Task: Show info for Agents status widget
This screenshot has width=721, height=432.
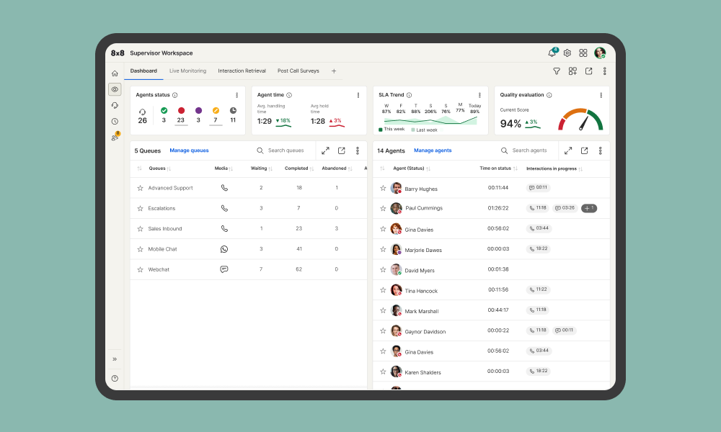Action: pos(174,95)
